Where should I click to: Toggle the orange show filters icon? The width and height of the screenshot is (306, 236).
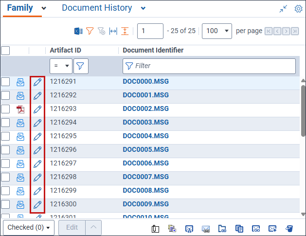click(90, 31)
